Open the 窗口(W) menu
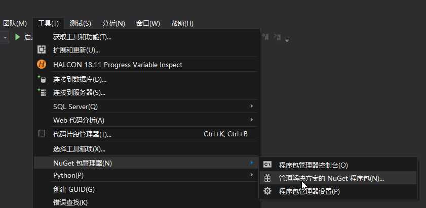The width and height of the screenshot is (426, 208). click(x=148, y=24)
